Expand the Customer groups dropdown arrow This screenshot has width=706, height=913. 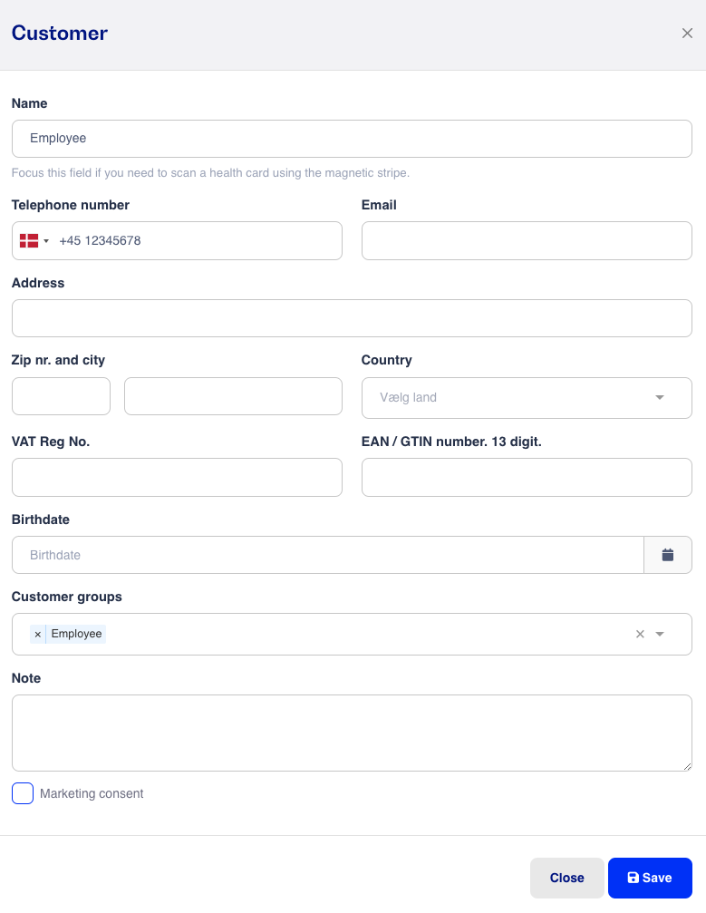tap(660, 634)
